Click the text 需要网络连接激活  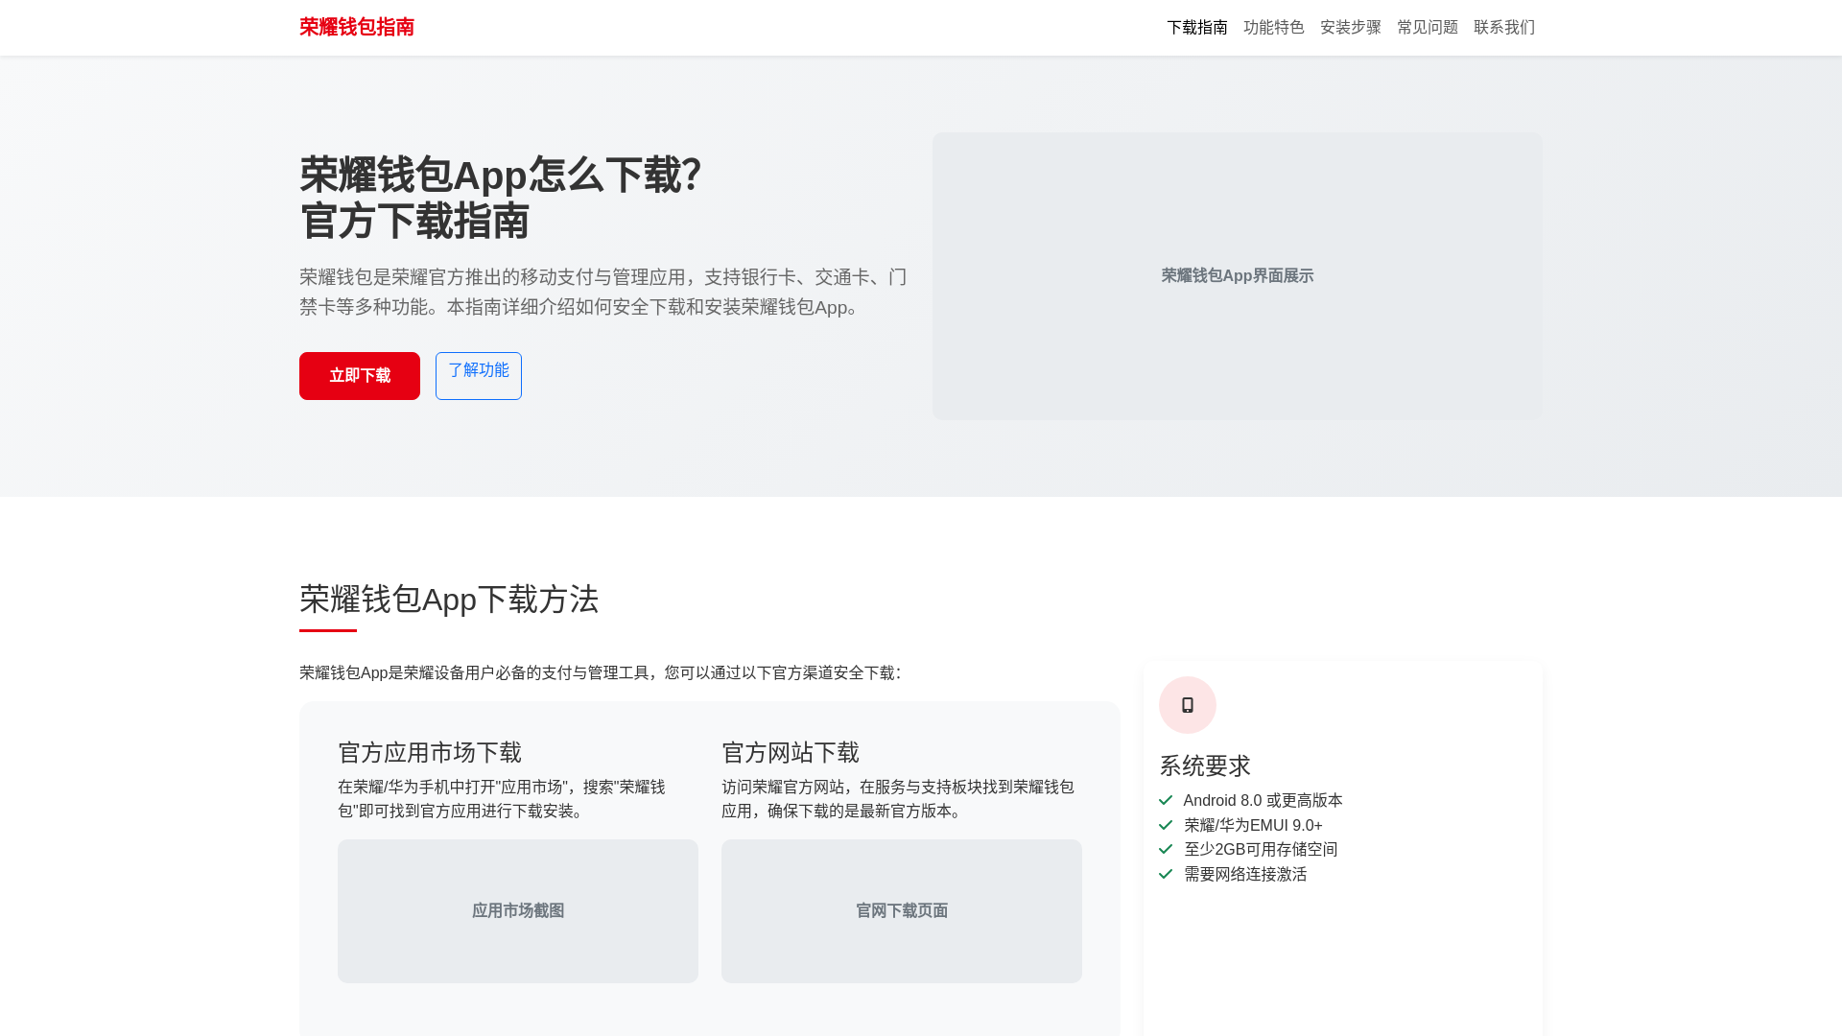click(x=1245, y=874)
